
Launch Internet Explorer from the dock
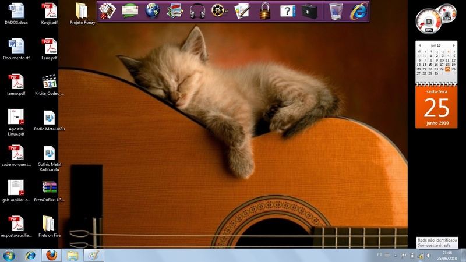pos(359,11)
